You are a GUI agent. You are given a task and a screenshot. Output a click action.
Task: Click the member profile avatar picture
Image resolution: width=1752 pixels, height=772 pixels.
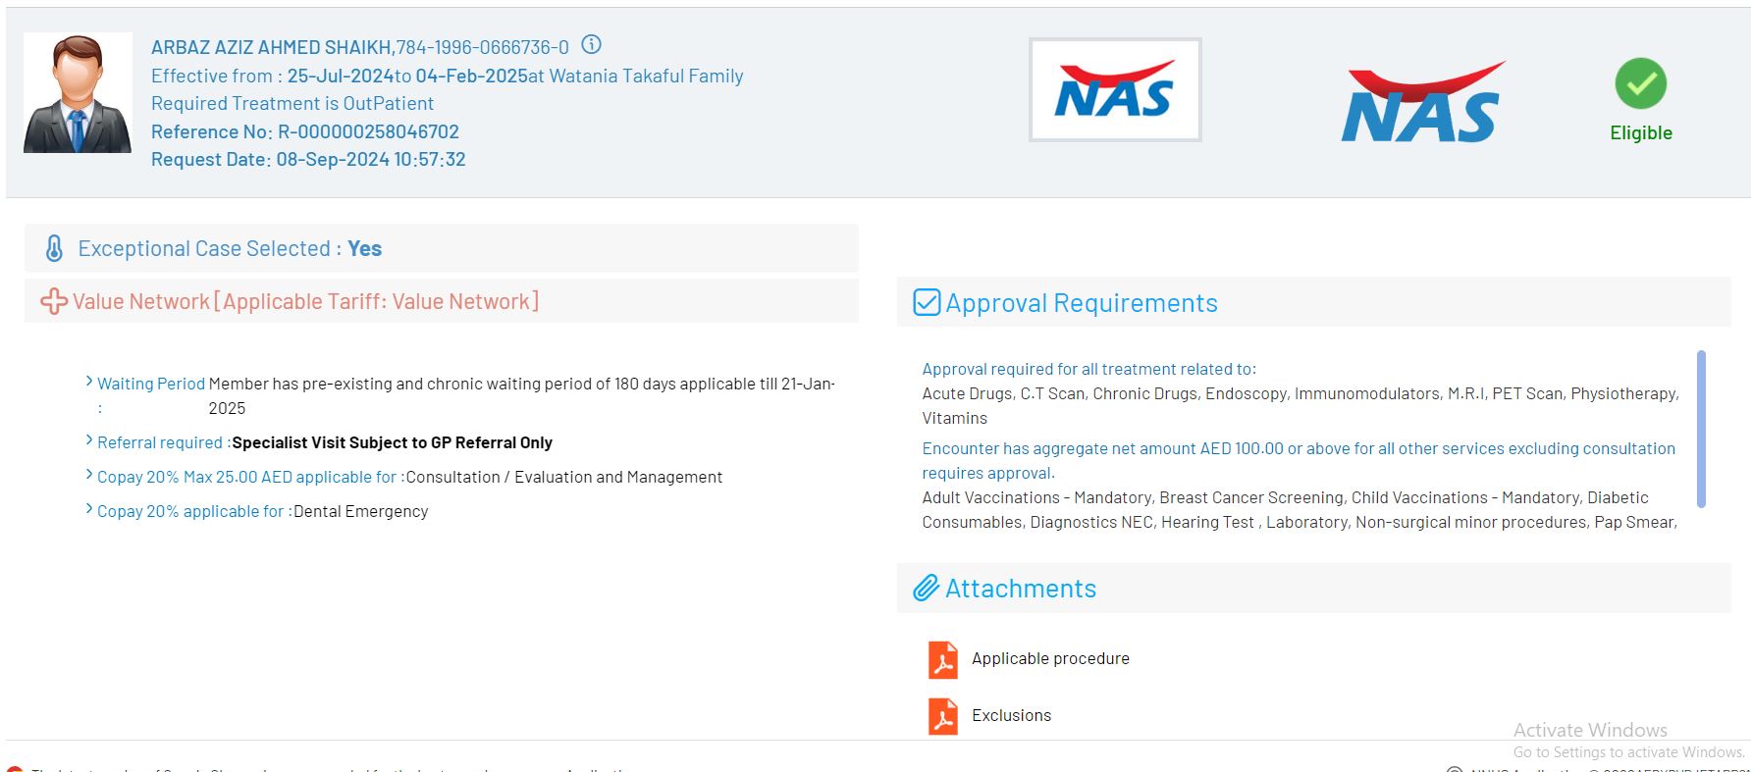pos(78,93)
